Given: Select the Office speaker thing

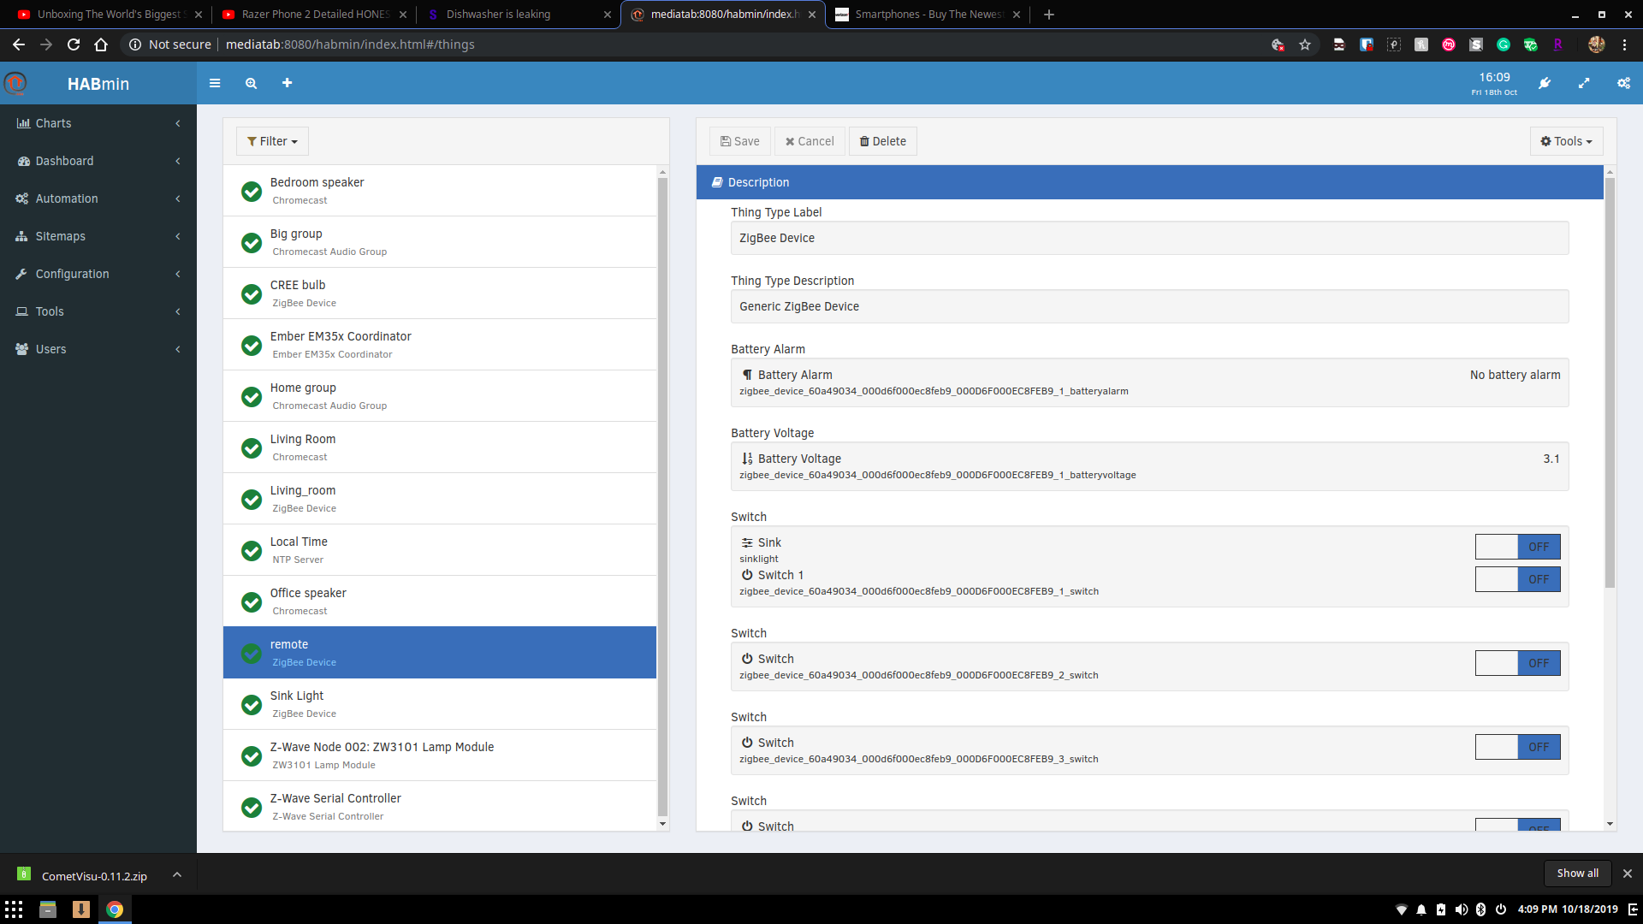Looking at the screenshot, I should tap(439, 601).
